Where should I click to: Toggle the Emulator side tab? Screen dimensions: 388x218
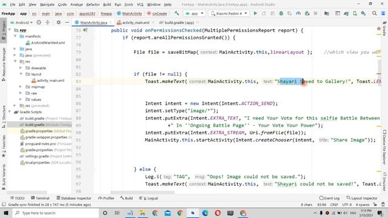coord(384,182)
